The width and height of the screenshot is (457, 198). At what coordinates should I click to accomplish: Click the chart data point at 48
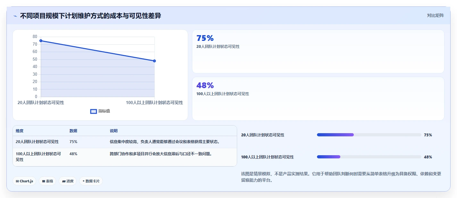point(154,61)
